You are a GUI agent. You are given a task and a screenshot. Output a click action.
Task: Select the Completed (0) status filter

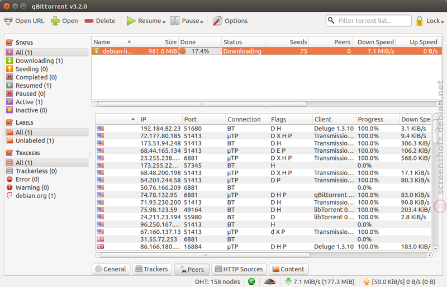point(36,77)
